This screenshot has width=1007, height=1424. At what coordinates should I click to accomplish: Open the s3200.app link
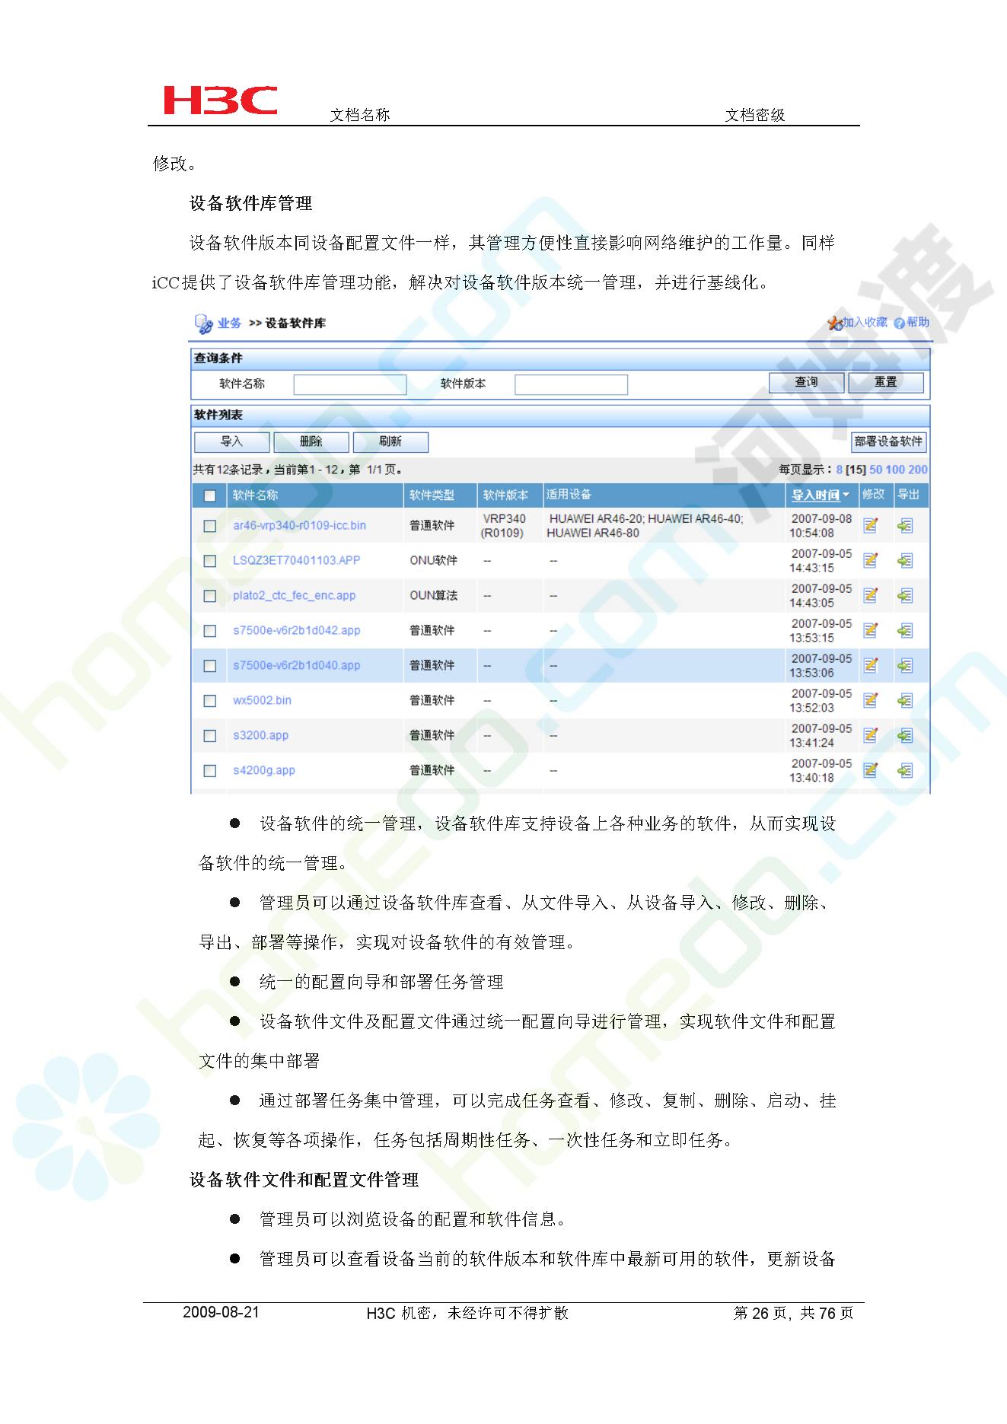pos(260,735)
